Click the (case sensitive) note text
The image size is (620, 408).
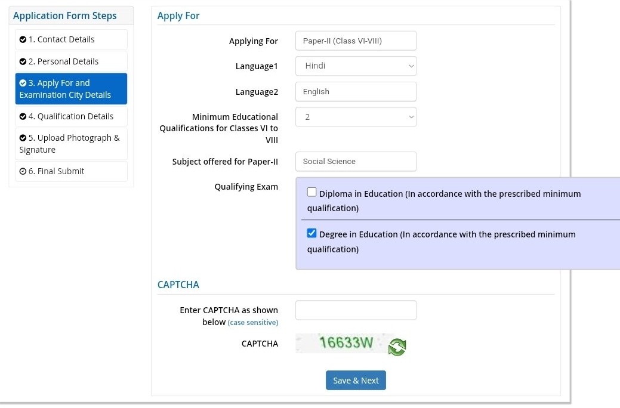click(x=253, y=323)
